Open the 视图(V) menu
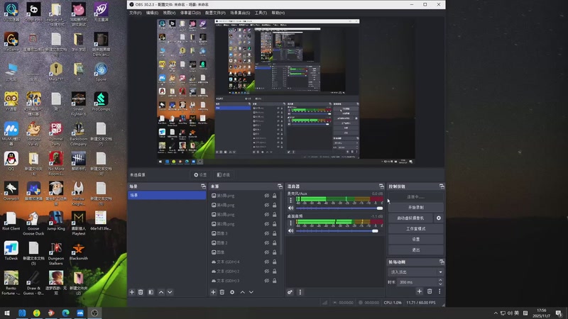This screenshot has width=568, height=319. (169, 13)
